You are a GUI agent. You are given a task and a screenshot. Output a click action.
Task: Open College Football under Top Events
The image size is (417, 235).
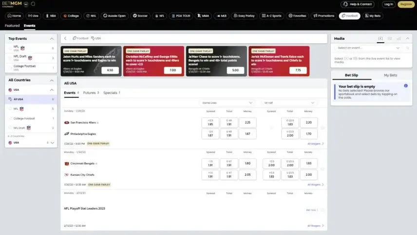point(31,67)
